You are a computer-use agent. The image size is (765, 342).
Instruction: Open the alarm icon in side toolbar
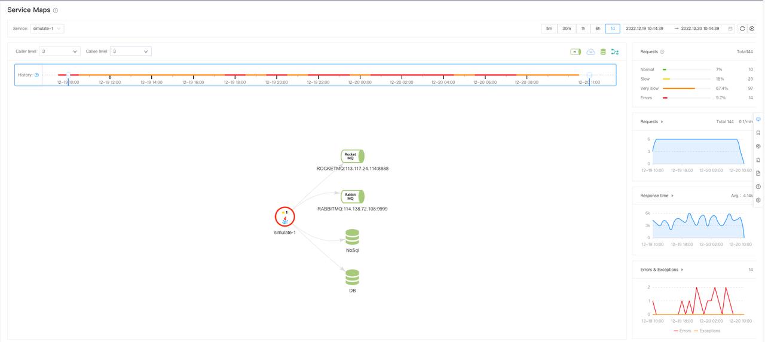pos(758,160)
